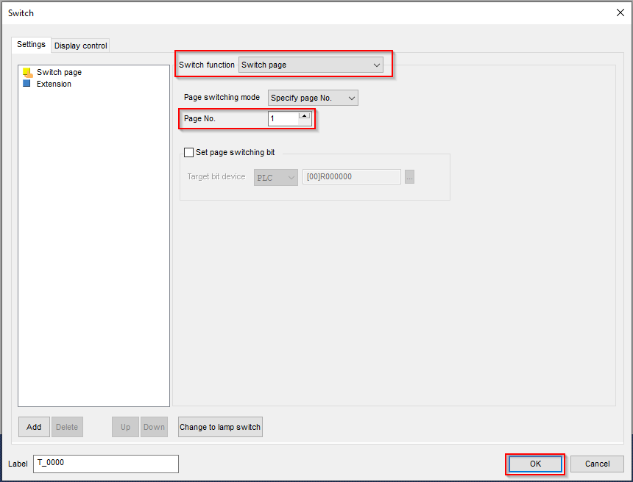
Task: Close the Switch dialog window
Action: tap(620, 12)
